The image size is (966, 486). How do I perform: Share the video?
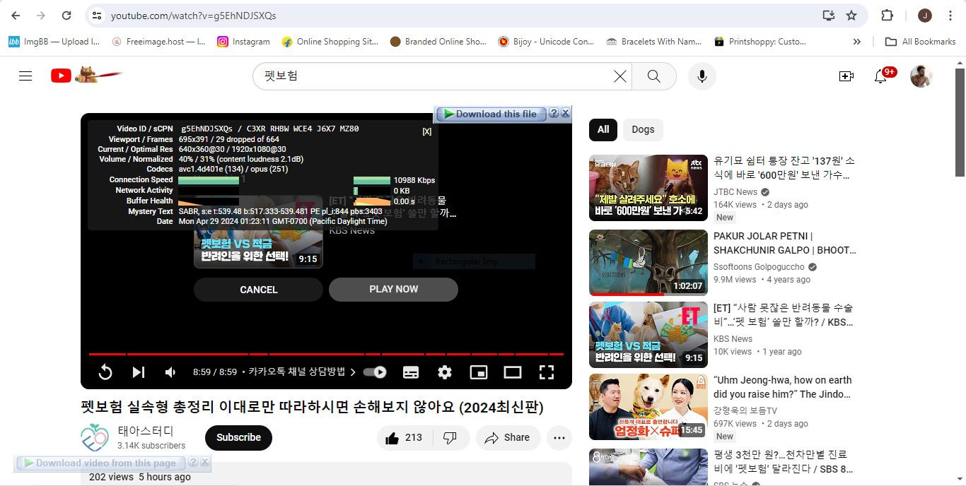click(x=507, y=438)
